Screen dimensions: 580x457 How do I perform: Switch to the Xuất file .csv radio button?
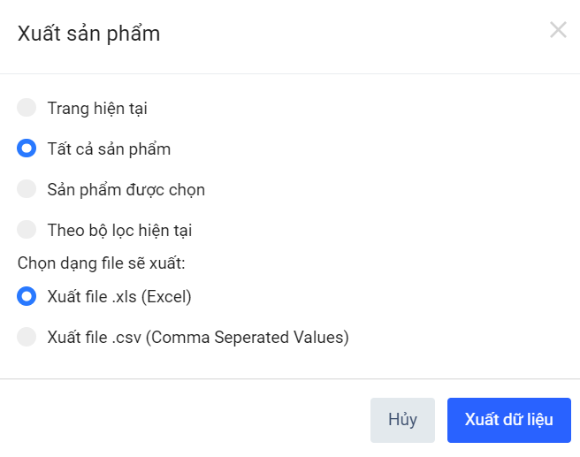27,337
